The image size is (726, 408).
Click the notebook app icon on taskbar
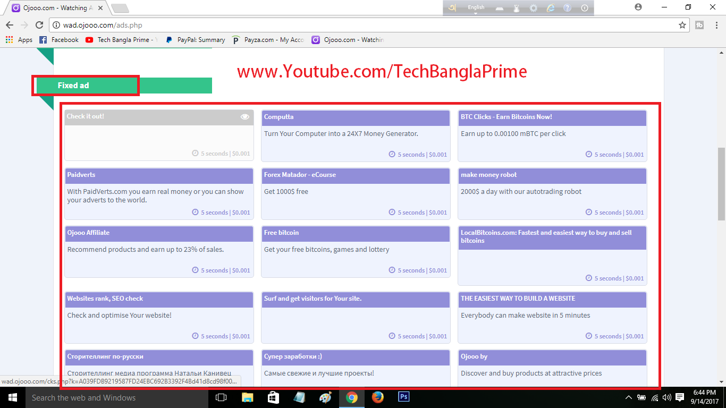pos(299,397)
